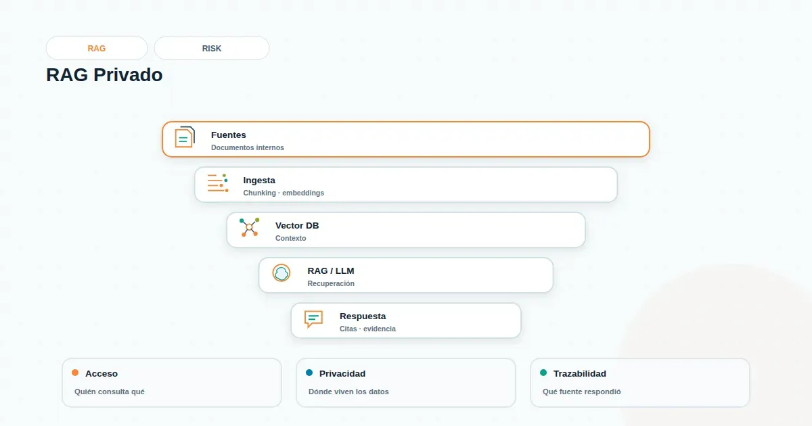Click the "Chunking · embeddings" subtitle
The image size is (812, 426).
(284, 193)
